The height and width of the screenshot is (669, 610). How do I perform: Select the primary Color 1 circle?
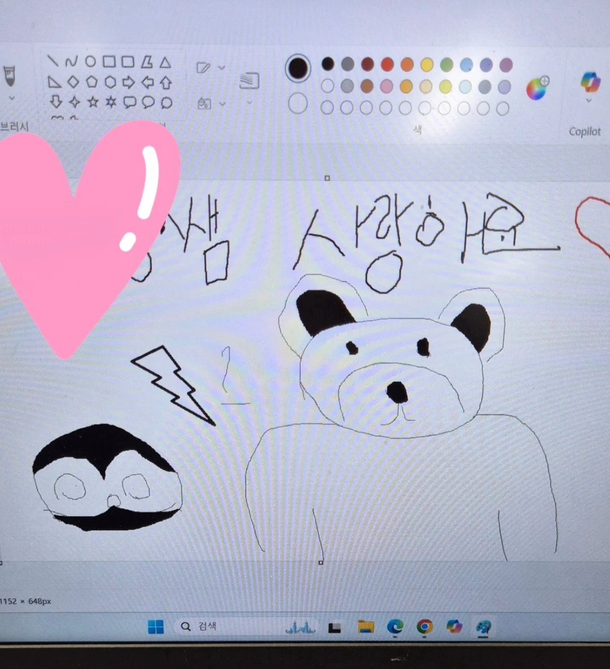298,68
